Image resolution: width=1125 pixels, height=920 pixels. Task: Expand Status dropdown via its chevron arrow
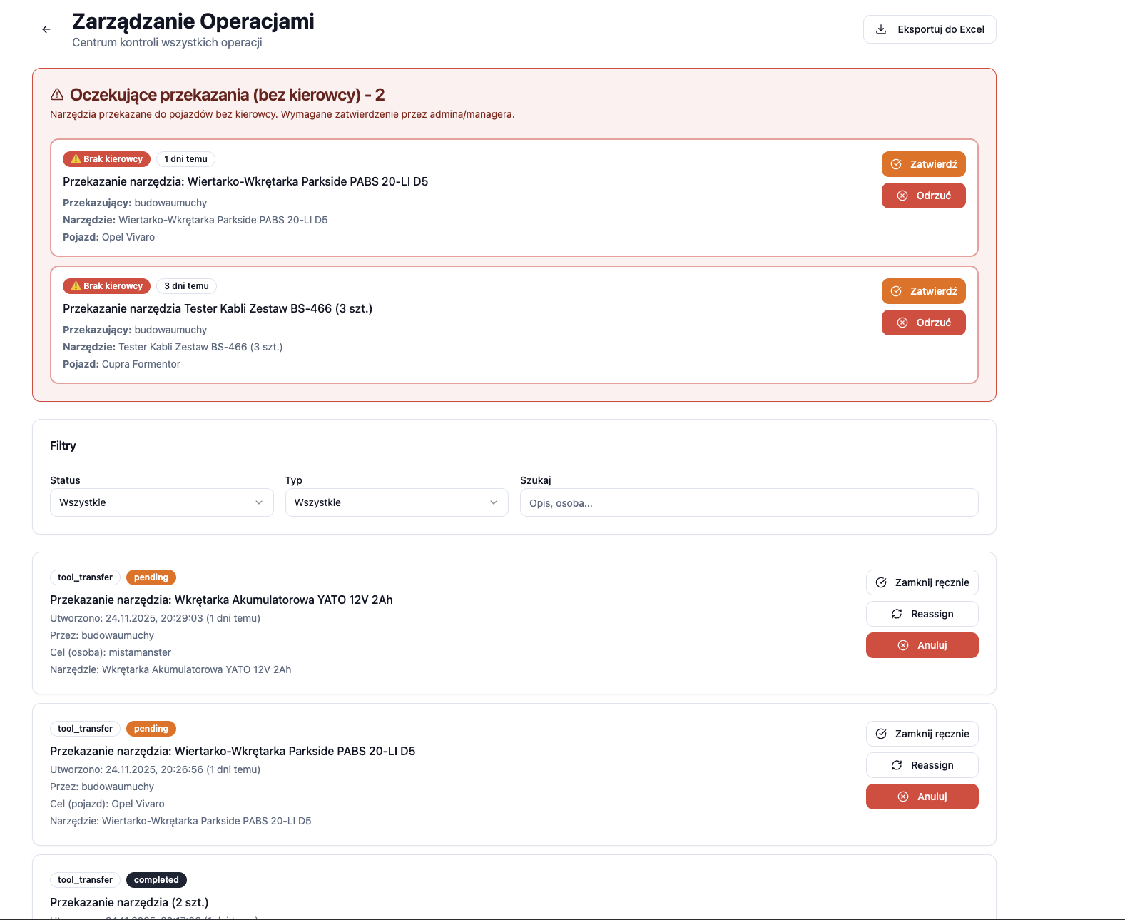click(259, 502)
